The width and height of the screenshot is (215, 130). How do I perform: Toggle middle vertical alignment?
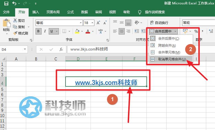tap(122, 23)
